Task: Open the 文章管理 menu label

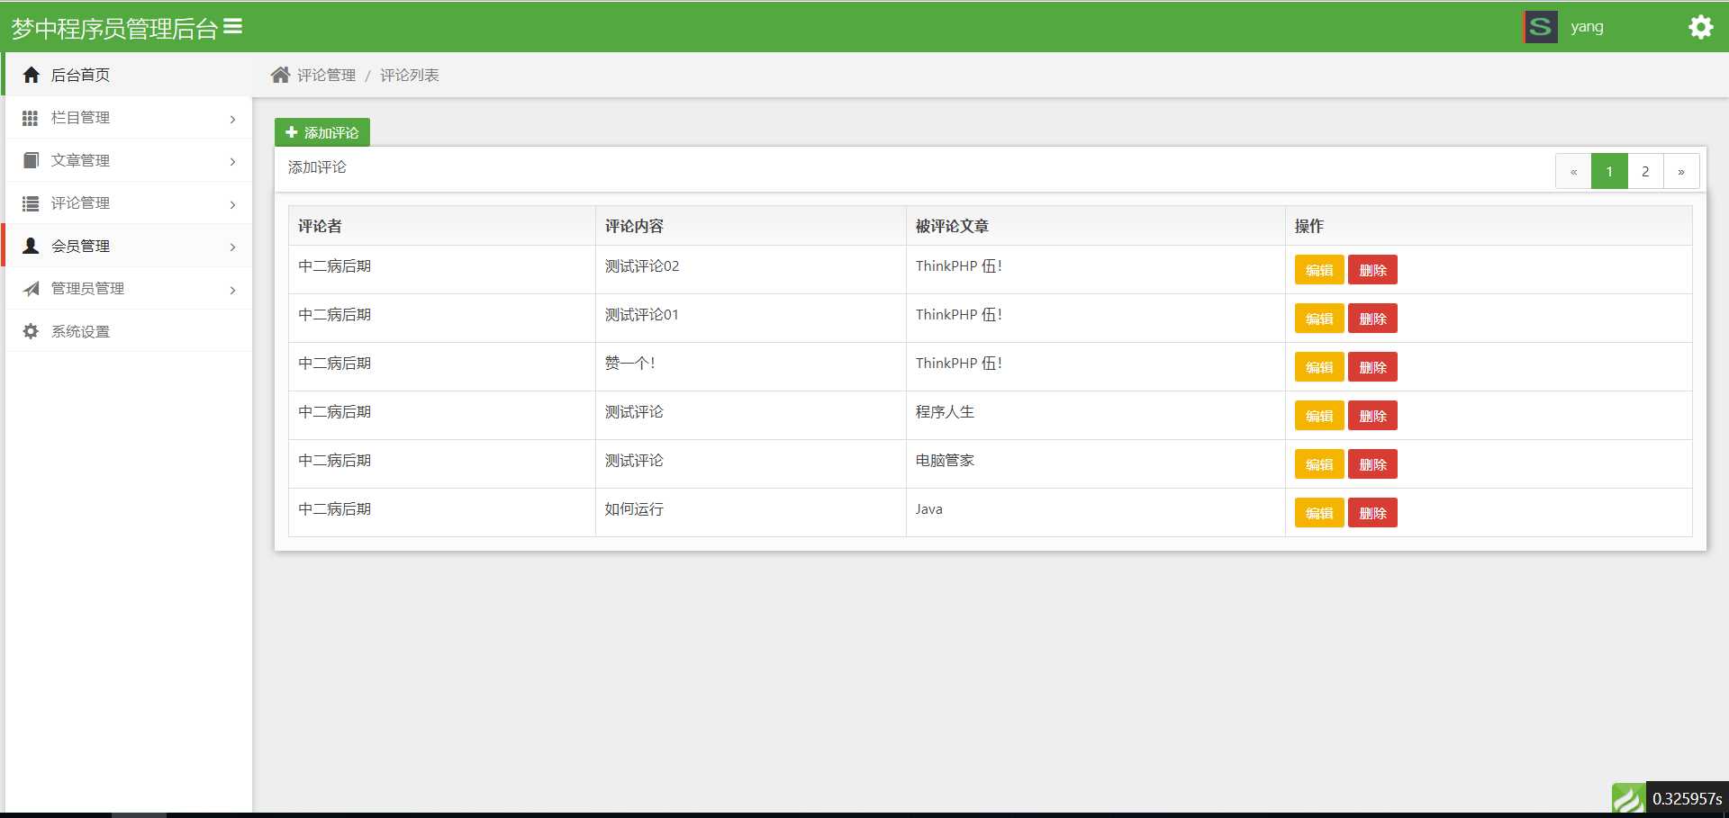Action: point(80,160)
